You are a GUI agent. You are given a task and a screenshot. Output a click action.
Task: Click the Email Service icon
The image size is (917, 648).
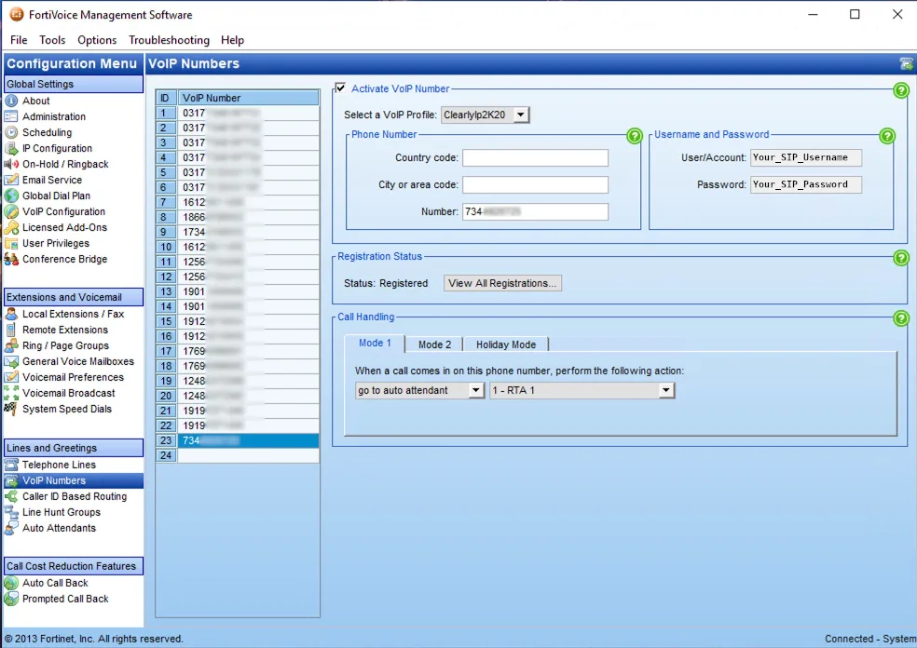(11, 180)
